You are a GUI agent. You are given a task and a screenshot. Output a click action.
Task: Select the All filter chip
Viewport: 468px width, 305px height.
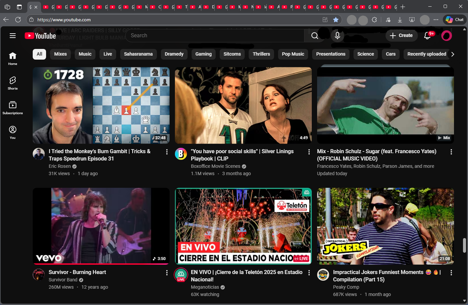pyautogui.click(x=39, y=54)
